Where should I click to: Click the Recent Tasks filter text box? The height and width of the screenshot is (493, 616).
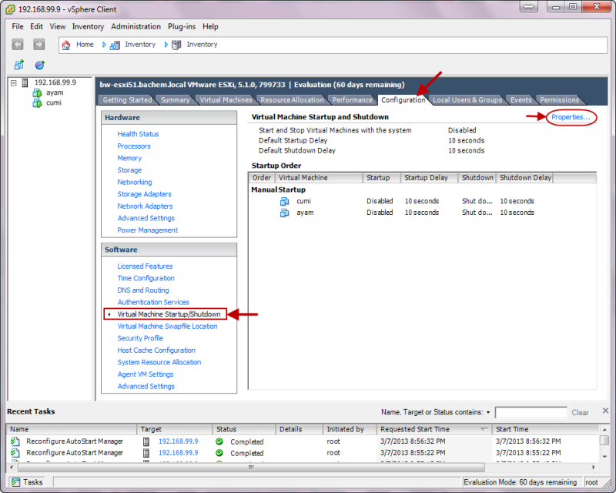click(531, 412)
